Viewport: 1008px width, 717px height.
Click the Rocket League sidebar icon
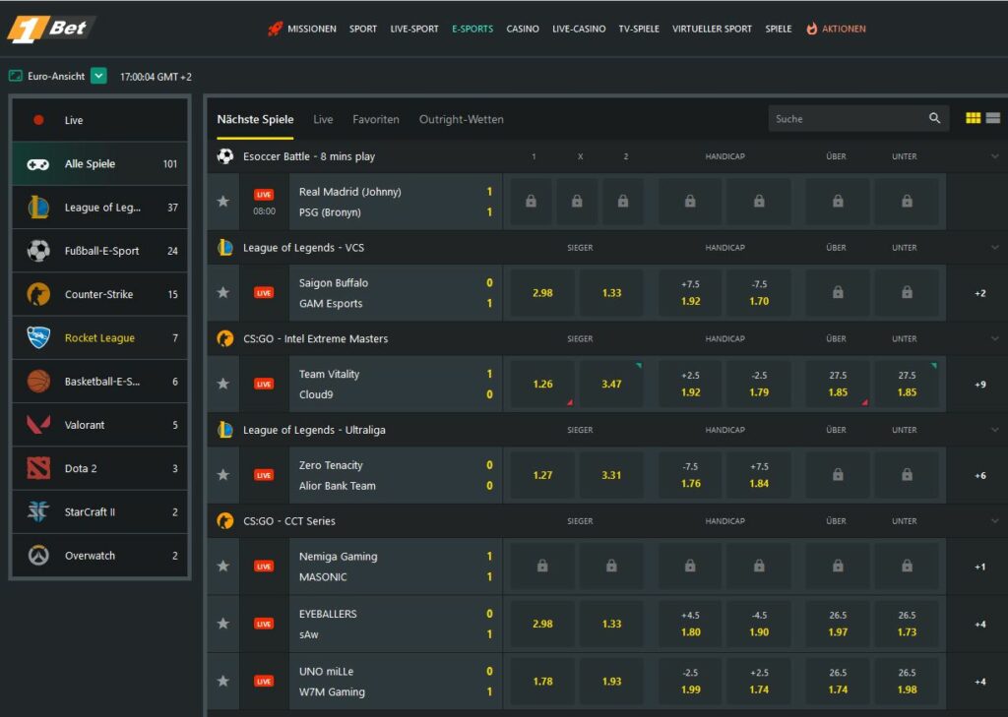click(38, 338)
